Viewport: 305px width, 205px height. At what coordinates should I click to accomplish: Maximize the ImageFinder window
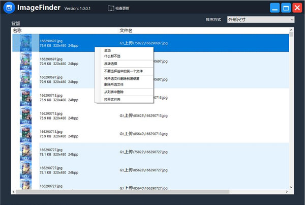coord(286,8)
